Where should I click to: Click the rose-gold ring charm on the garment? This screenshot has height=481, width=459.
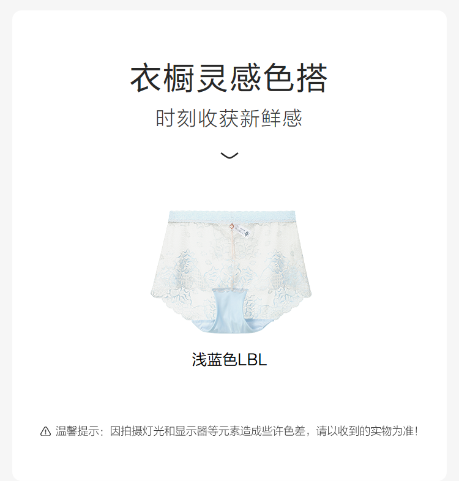[232, 226]
